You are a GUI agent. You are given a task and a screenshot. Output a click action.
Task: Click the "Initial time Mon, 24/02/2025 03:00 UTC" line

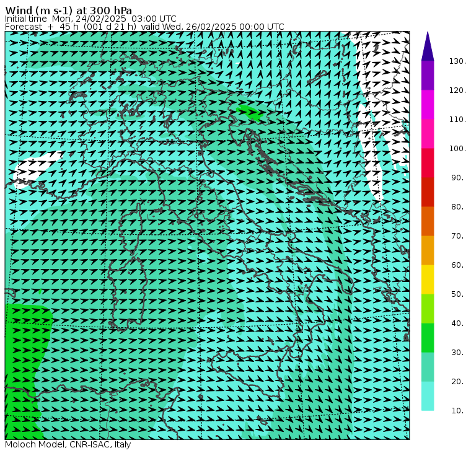tap(90, 19)
